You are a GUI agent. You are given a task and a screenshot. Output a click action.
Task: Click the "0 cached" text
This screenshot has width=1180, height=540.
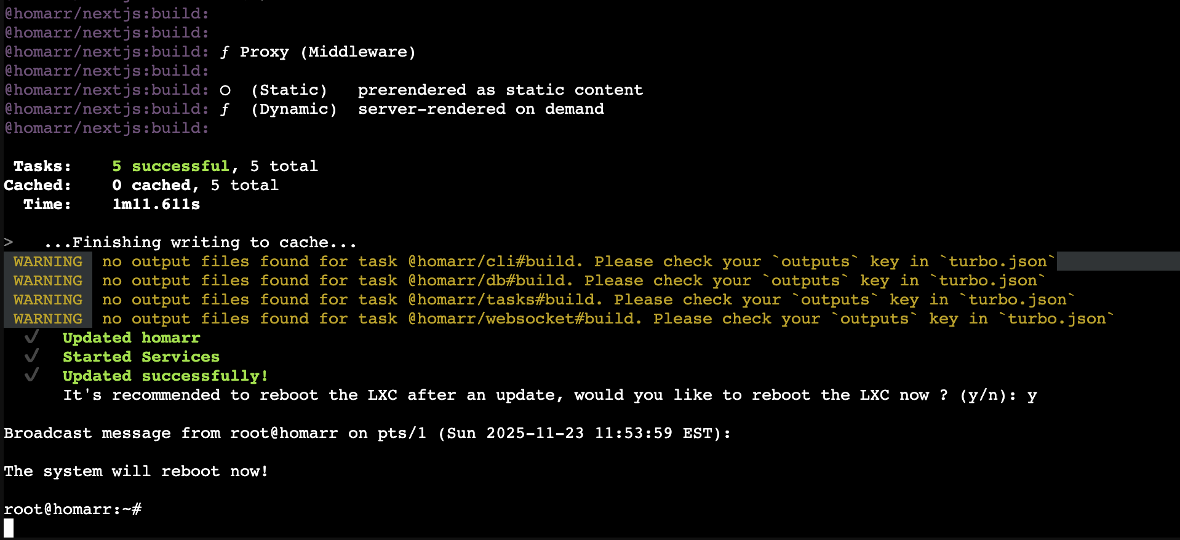[151, 185]
